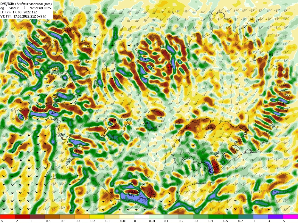Select the light green swatch between 0.1 and 0.2

pyautogui.click(x=171, y=216)
